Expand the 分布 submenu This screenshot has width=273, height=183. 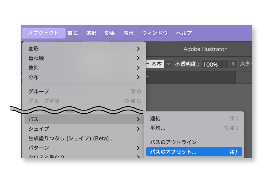tap(84, 77)
